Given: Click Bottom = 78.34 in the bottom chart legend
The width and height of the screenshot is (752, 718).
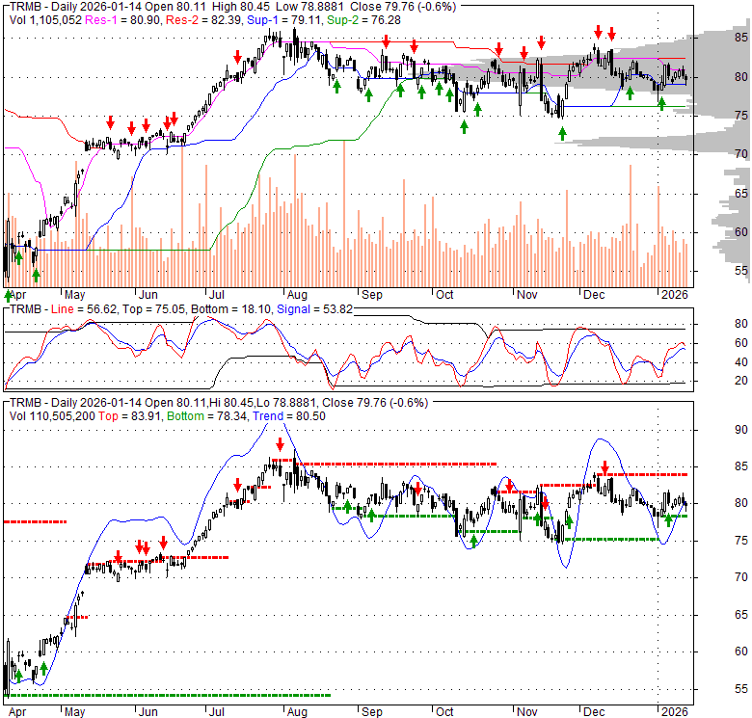Looking at the screenshot, I should coord(207,416).
